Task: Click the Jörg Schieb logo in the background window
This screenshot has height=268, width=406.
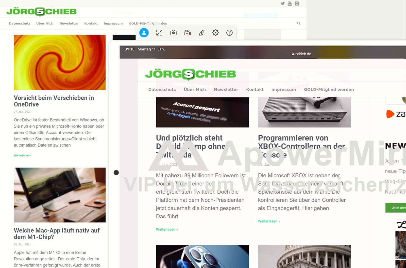Action: (41, 12)
